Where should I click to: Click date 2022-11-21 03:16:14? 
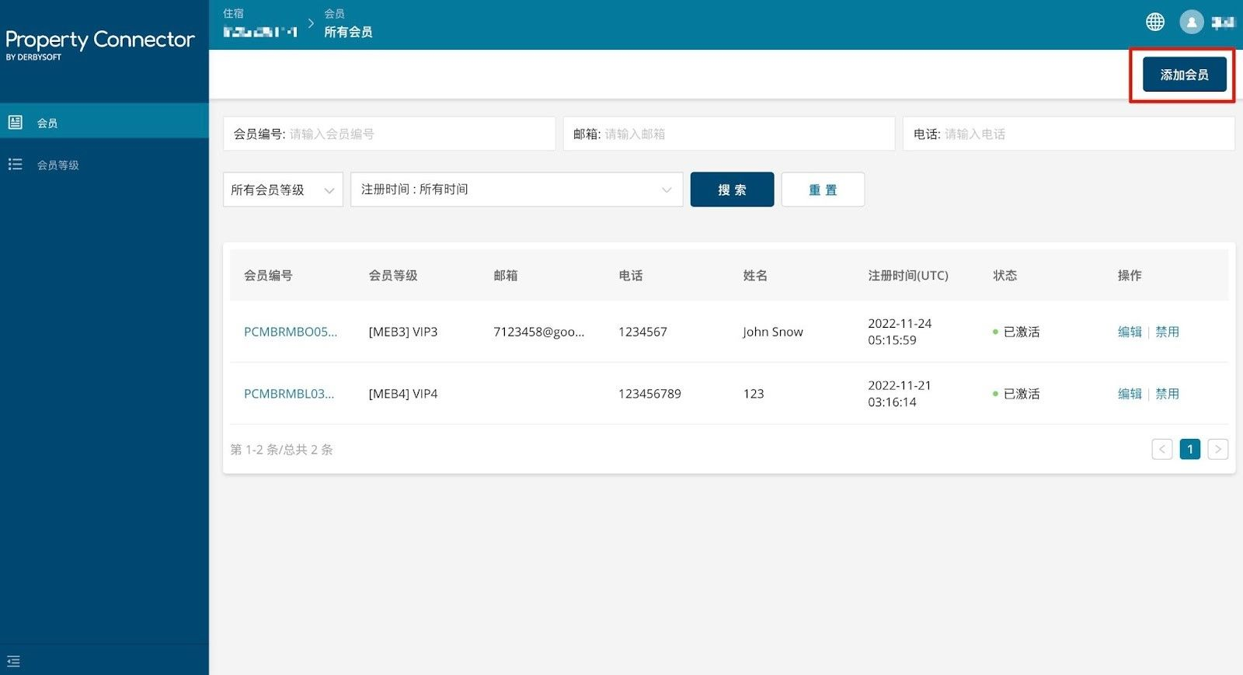[900, 394]
